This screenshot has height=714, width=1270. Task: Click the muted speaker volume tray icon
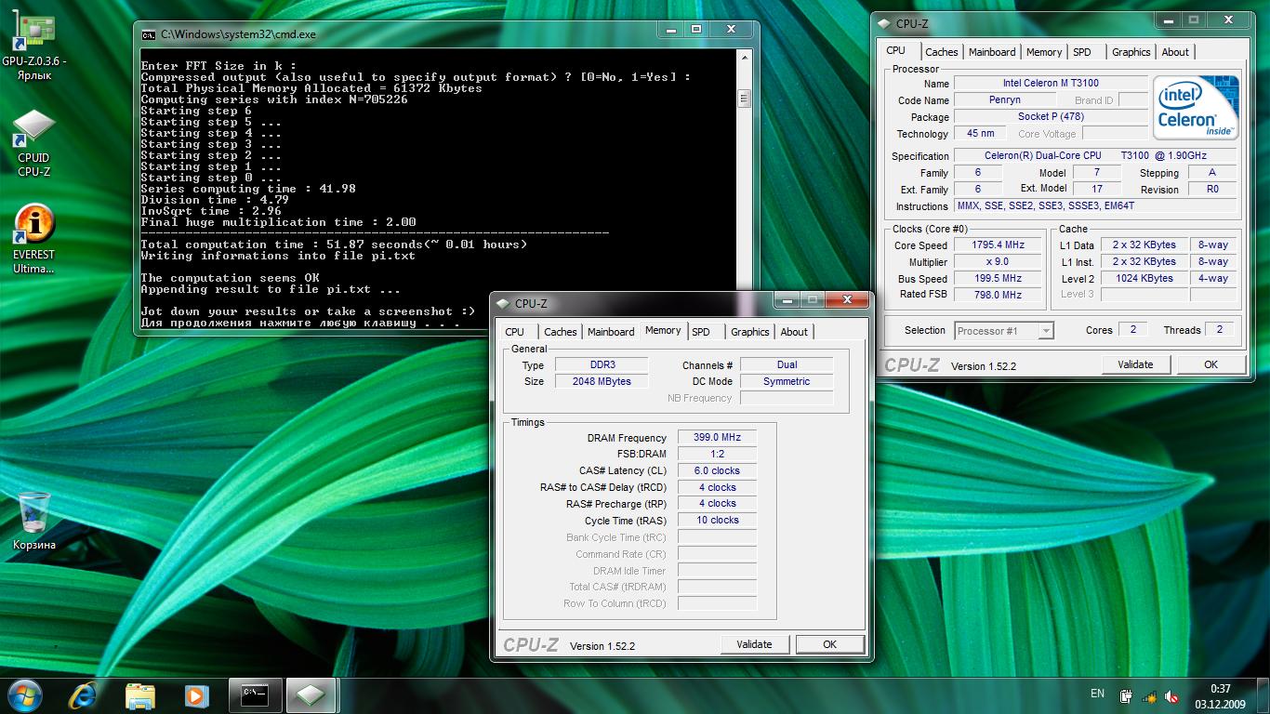coord(1173,695)
